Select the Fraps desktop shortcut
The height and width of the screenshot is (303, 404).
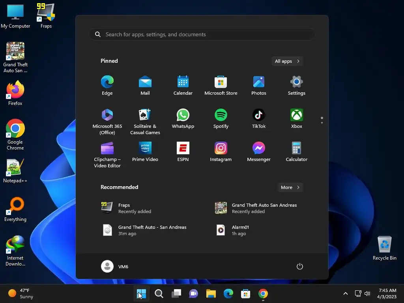tap(46, 15)
